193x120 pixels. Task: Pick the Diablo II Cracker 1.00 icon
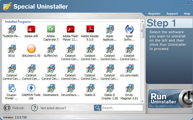(110, 88)
